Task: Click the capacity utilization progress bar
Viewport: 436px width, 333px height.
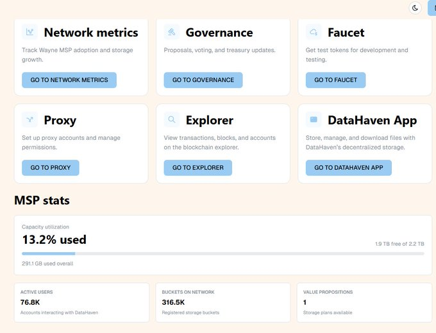Action: coord(223,253)
